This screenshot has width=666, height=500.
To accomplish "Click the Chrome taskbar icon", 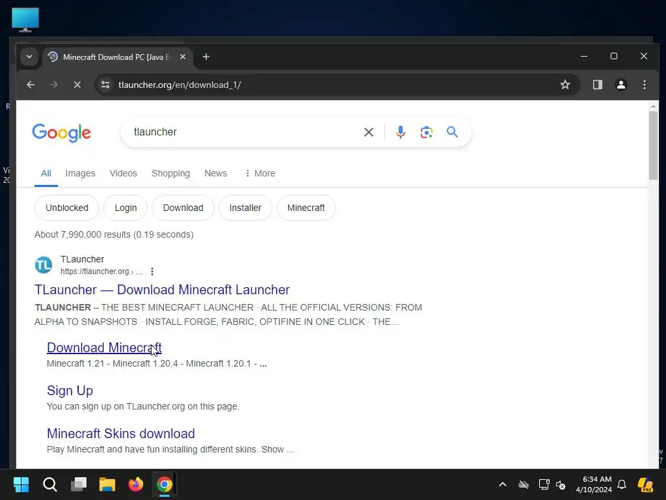I will pos(165,484).
